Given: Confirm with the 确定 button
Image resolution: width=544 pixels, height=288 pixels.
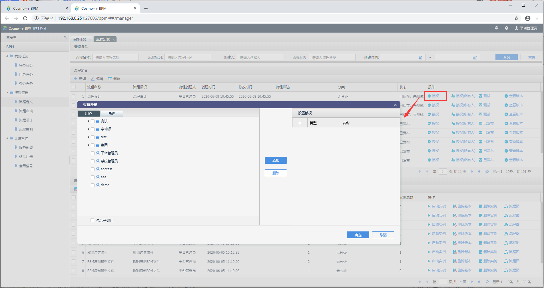Looking at the screenshot, I should (x=358, y=235).
